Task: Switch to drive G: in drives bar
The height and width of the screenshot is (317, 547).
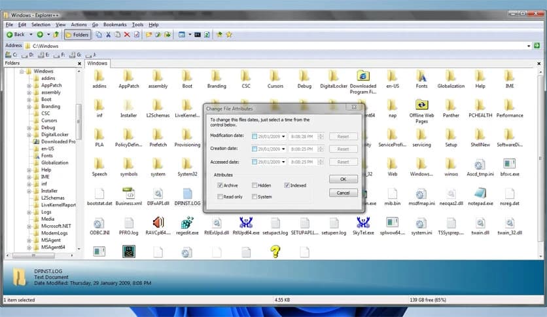Action: pos(75,55)
